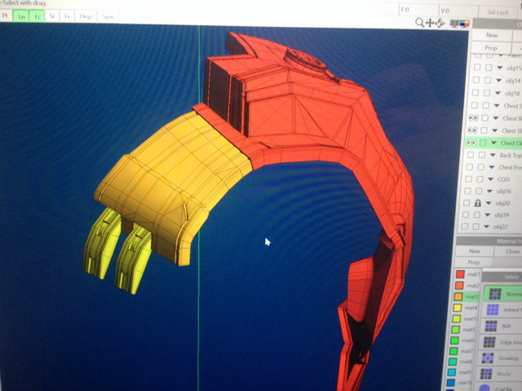
Task: Select mat5 green material swatch
Action: click(455, 329)
